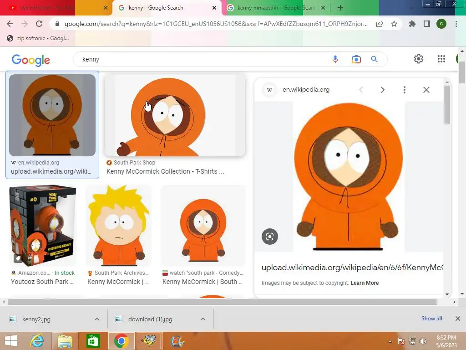This screenshot has height=350, width=466.
Task: Open Google quick settings gear
Action: click(419, 59)
